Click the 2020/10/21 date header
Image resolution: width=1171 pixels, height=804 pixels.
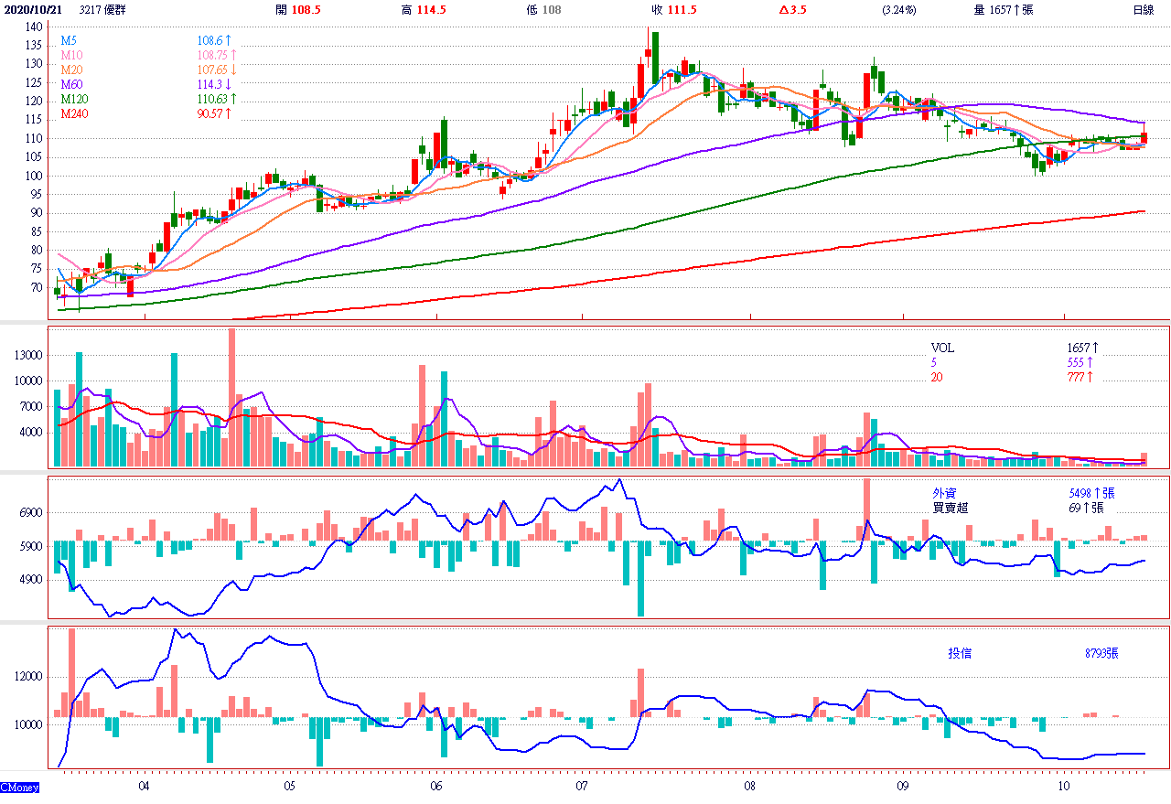31,10
